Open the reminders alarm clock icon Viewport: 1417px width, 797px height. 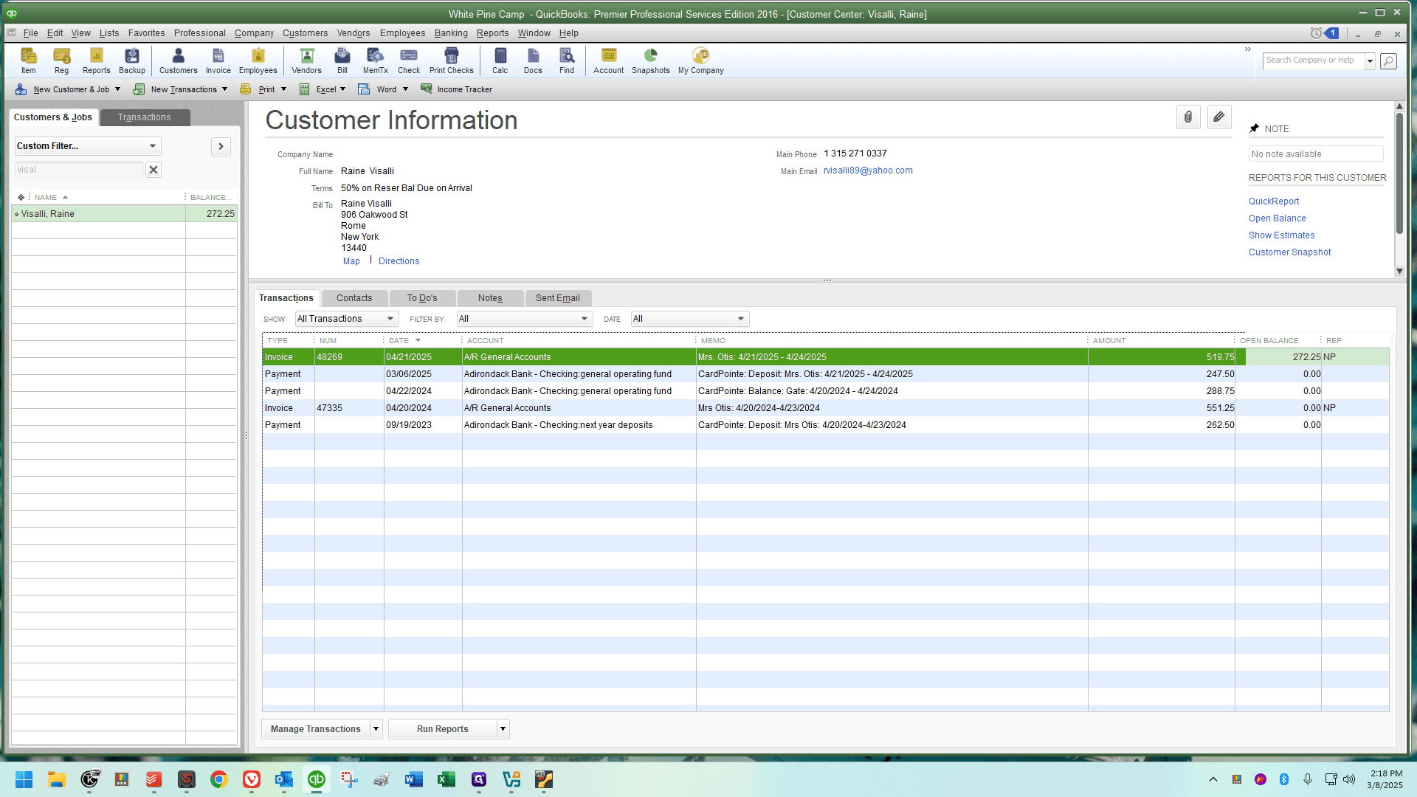point(1316,33)
